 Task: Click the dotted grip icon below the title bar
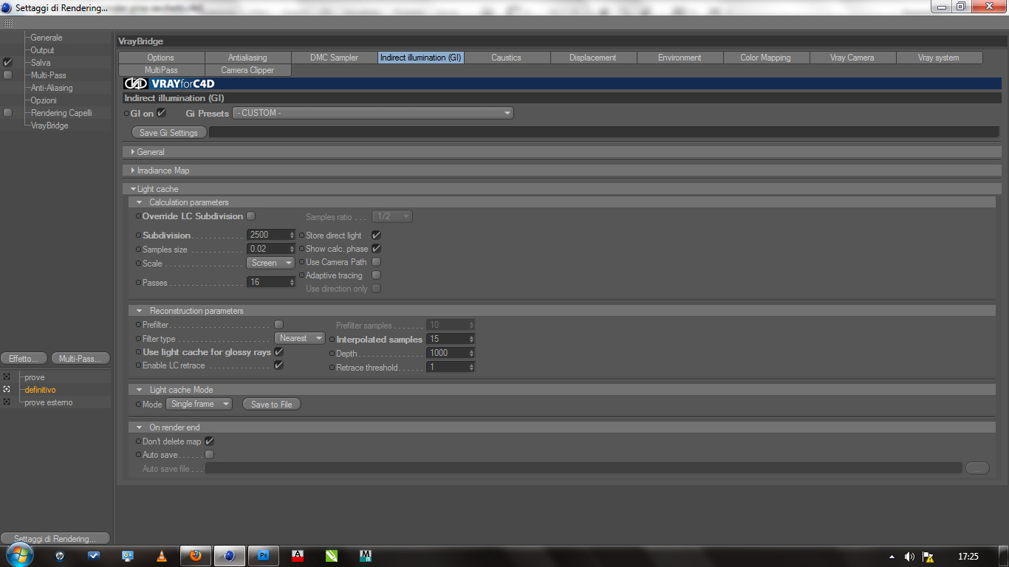point(8,23)
